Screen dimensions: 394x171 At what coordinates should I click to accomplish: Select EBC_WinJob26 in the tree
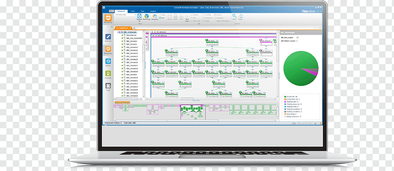tap(132, 96)
